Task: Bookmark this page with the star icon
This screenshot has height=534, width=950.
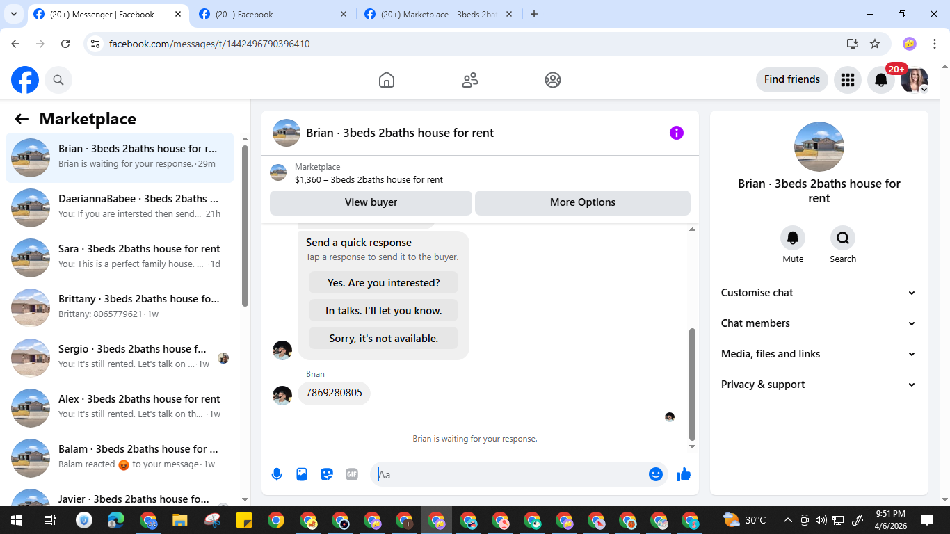Action: coord(875,44)
